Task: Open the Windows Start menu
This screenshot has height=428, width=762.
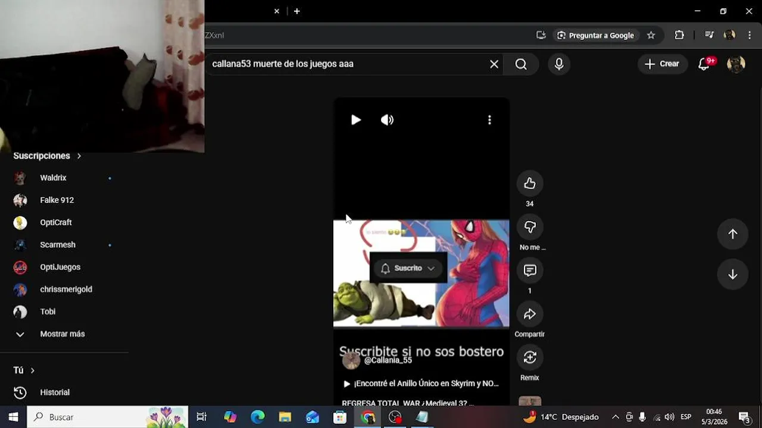Action: tap(13, 417)
